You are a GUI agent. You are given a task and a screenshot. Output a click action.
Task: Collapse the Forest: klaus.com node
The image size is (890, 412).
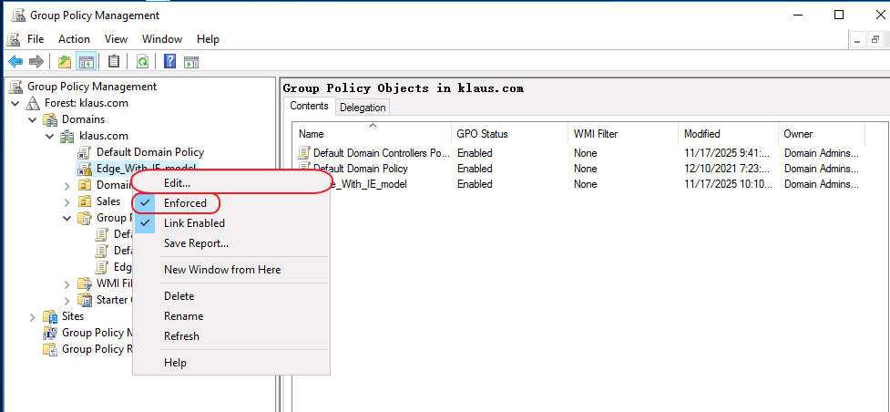click(x=15, y=103)
